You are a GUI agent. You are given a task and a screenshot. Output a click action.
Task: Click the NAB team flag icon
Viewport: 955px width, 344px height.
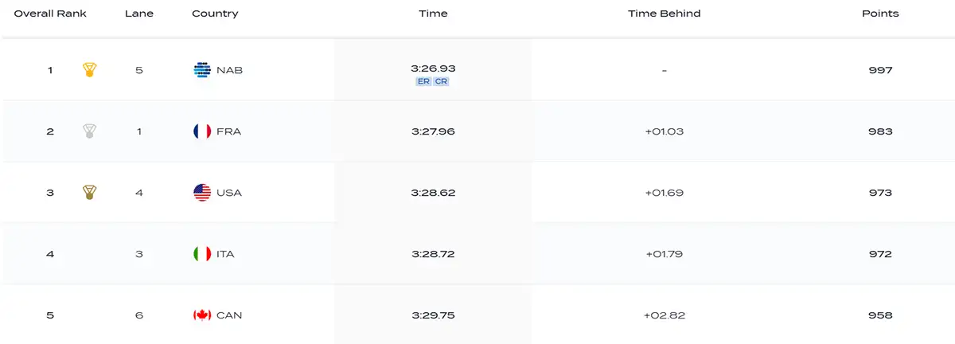pos(202,70)
